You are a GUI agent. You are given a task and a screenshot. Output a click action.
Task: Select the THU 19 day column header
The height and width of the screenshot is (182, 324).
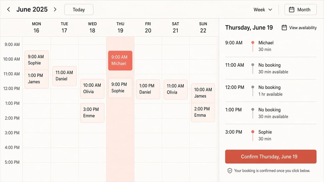pyautogui.click(x=120, y=27)
